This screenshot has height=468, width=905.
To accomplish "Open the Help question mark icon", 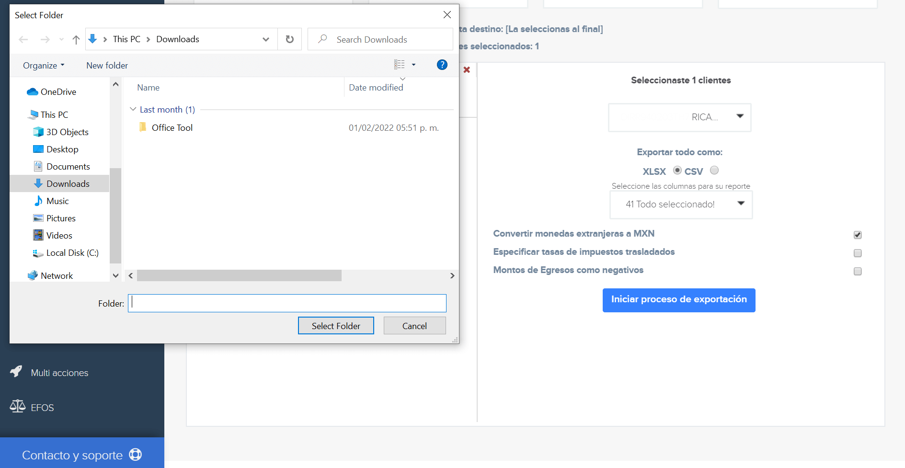I will coord(442,65).
